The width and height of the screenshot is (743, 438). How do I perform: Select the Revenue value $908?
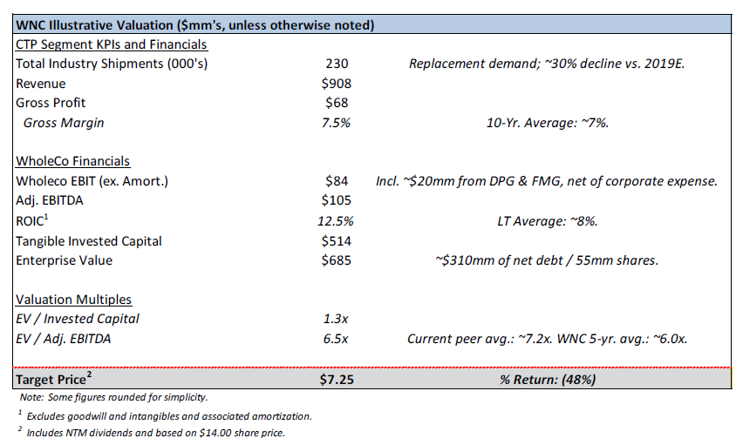coord(337,84)
